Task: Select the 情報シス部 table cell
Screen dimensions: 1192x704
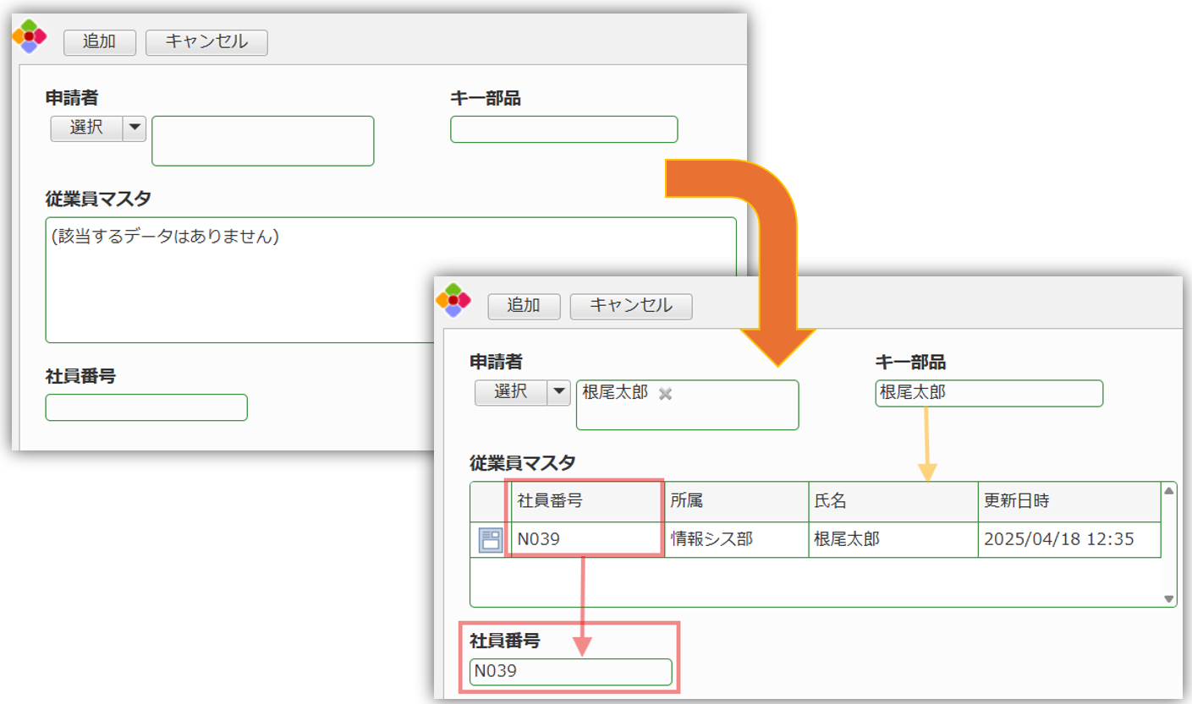Action: tap(737, 540)
